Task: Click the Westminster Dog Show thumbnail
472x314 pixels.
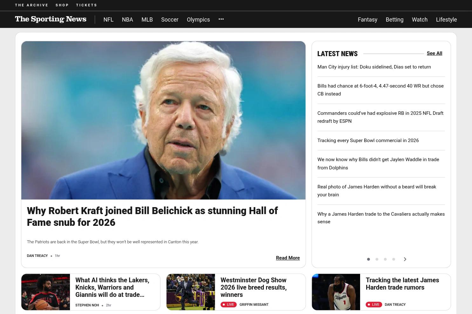Action: 191,292
